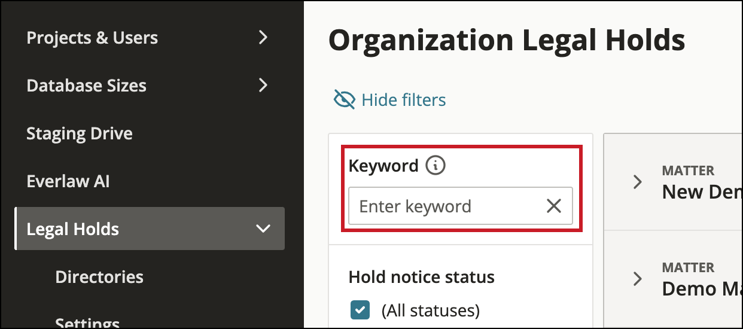Viewport: 743px width, 329px height.
Task: Click the New Dem... matter name
Action: click(702, 191)
